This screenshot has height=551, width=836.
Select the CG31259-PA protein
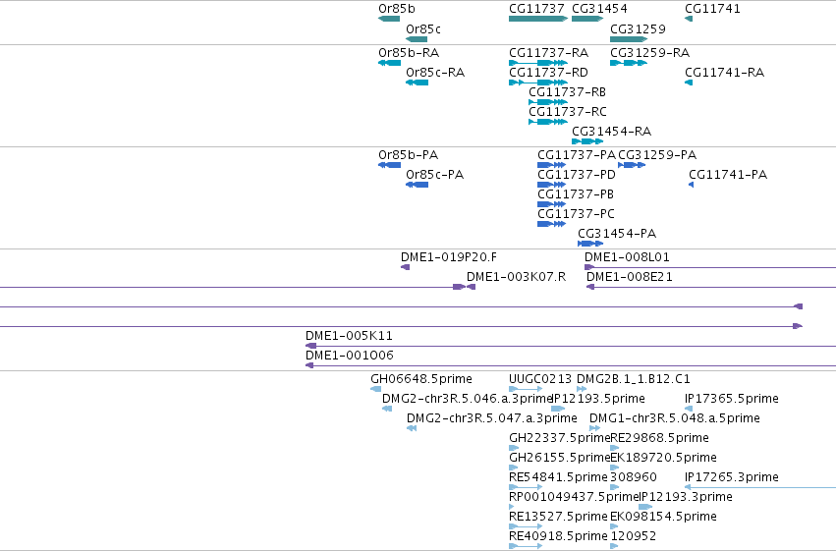pos(632,165)
